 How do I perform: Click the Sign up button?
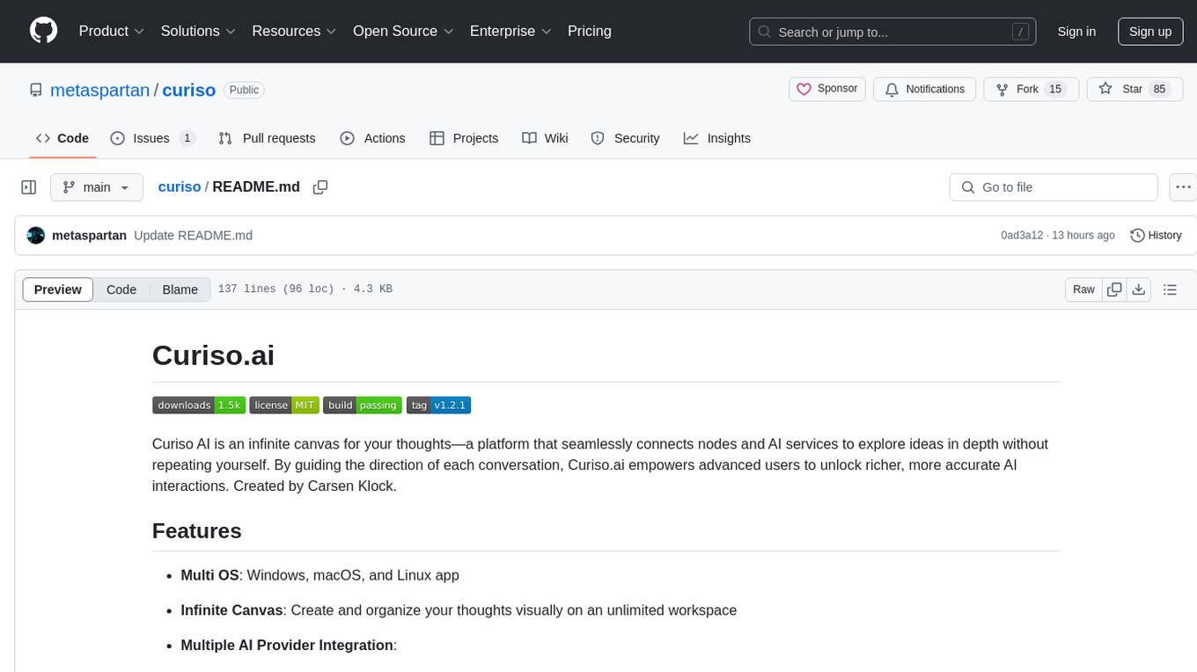click(1150, 32)
